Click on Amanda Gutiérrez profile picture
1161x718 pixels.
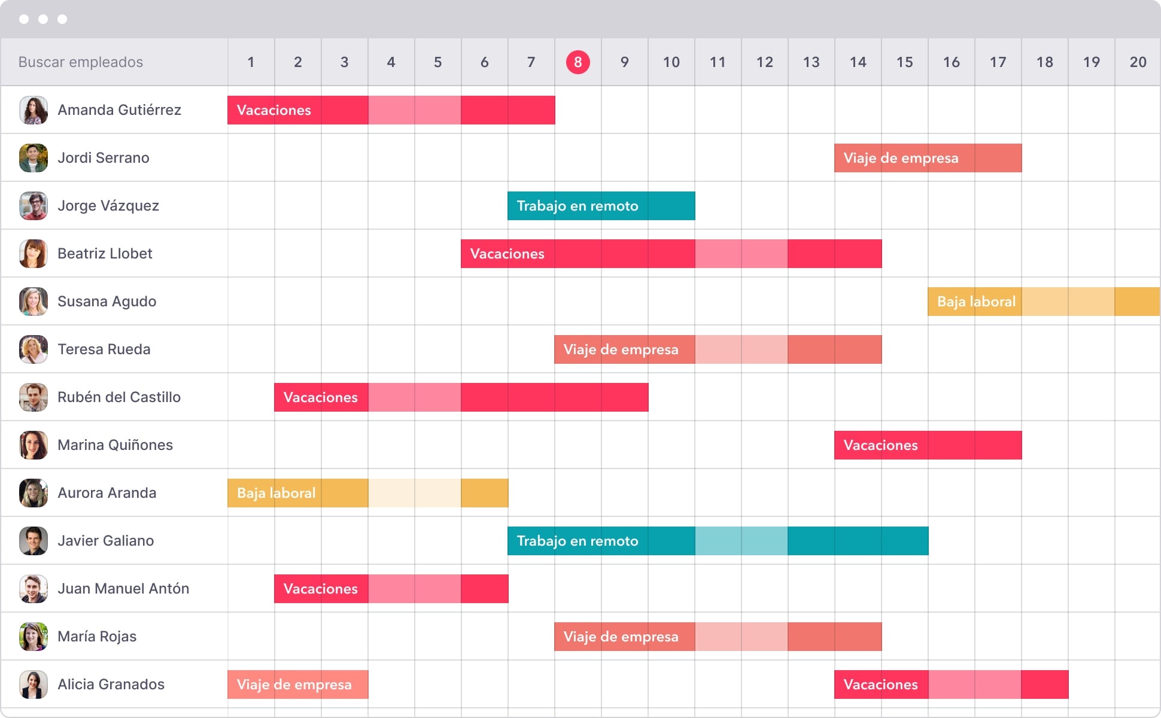(35, 109)
